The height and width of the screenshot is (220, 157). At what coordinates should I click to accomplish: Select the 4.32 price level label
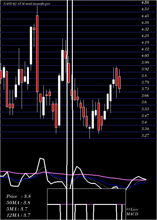(145, 29)
